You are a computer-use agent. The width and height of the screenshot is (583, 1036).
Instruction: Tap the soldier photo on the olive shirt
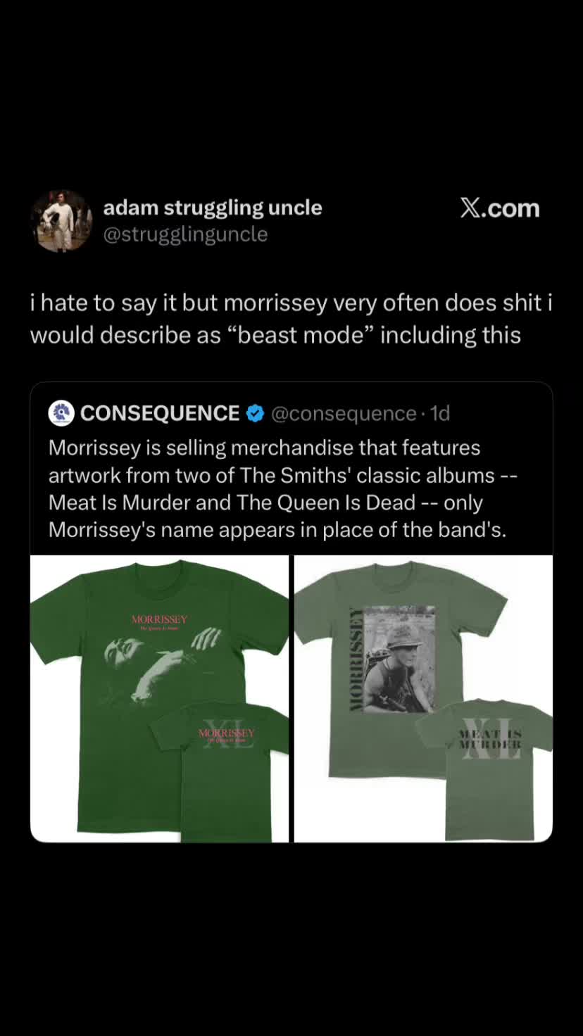tap(400, 659)
